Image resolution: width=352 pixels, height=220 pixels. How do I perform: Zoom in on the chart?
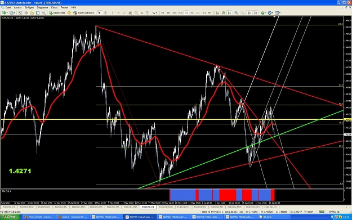pyautogui.click(x=236, y=13)
